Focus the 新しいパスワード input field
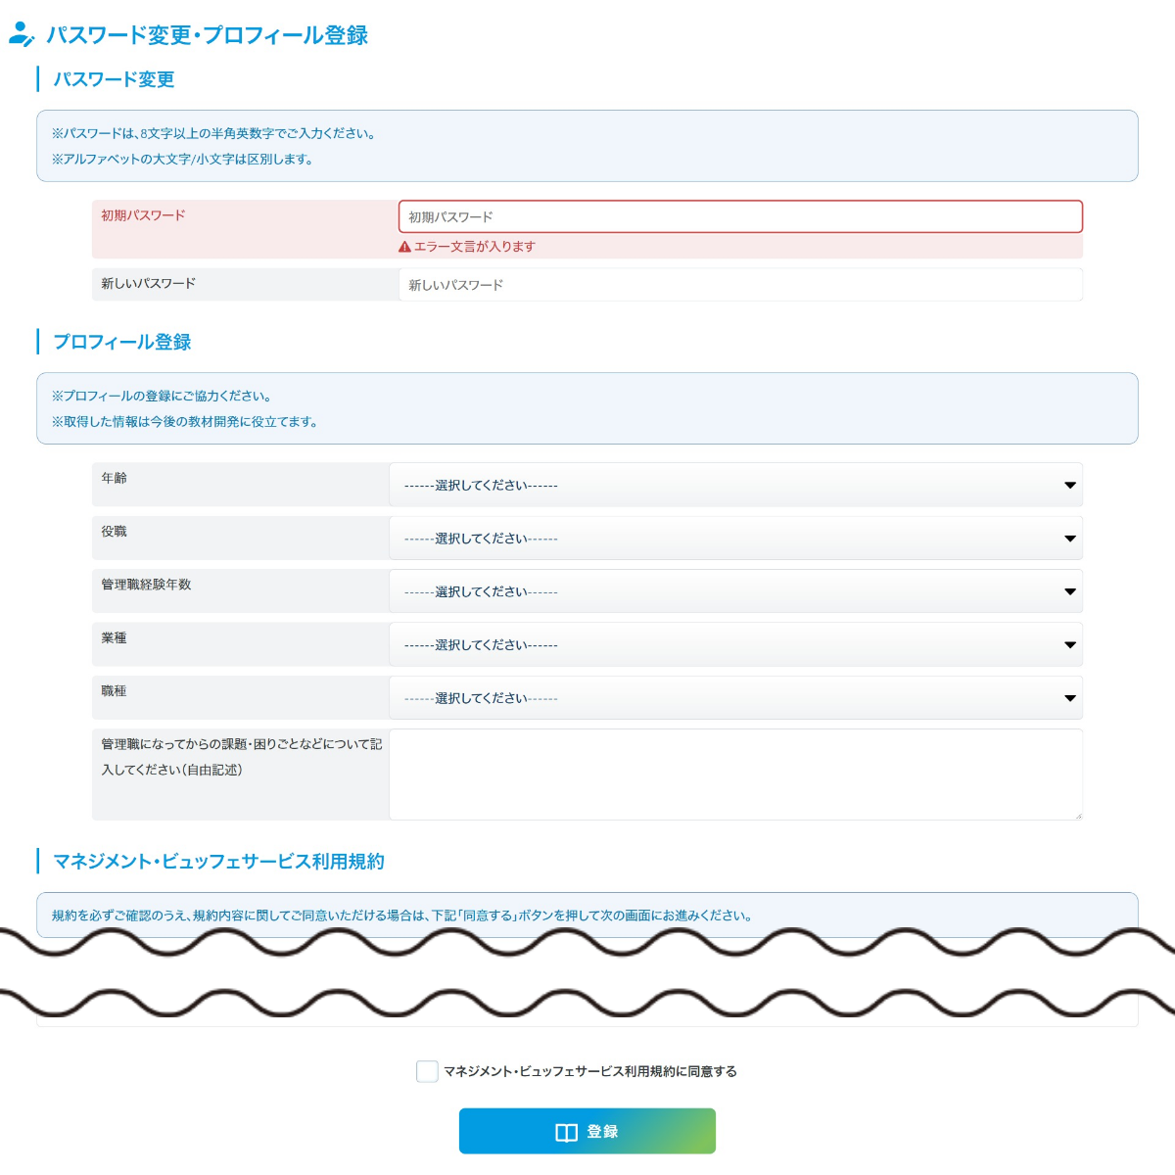This screenshot has height=1175, width=1175. [740, 285]
